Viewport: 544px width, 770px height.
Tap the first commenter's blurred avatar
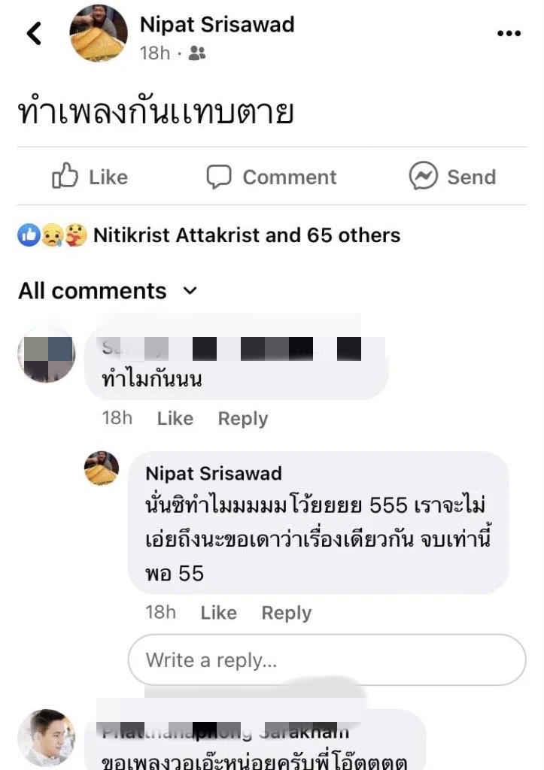click(47, 355)
